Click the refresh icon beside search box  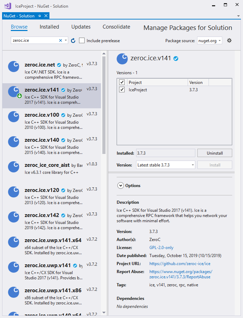73,41
